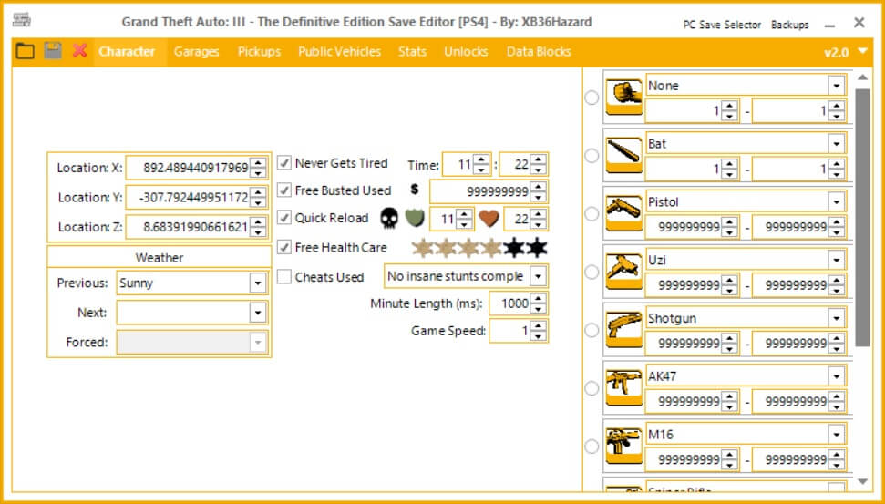Click the baseball bat weapon icon

tap(623, 155)
